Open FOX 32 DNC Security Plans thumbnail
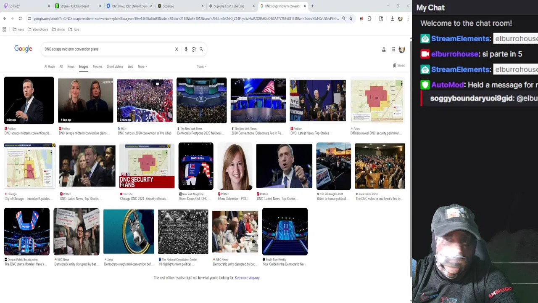This screenshot has width=538, height=303. pyautogui.click(x=147, y=166)
